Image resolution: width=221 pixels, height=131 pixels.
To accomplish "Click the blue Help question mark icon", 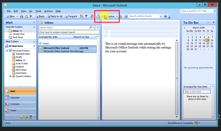I will [x=165, y=16].
